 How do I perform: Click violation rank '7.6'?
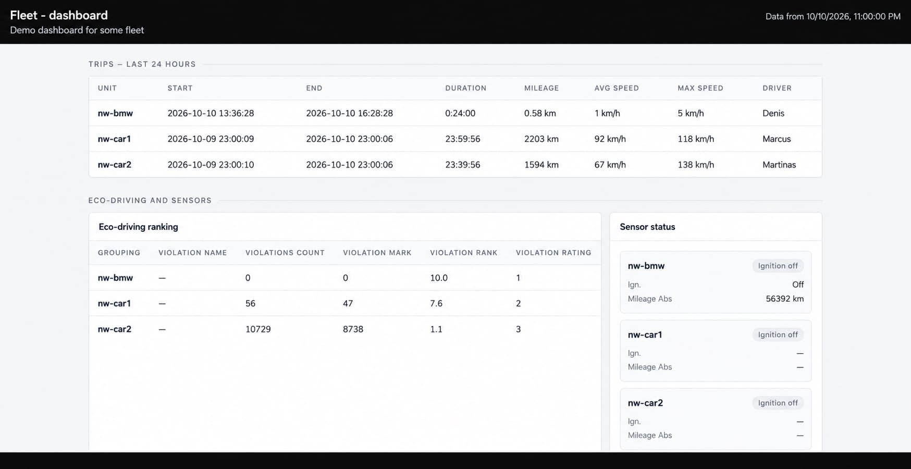coord(436,303)
